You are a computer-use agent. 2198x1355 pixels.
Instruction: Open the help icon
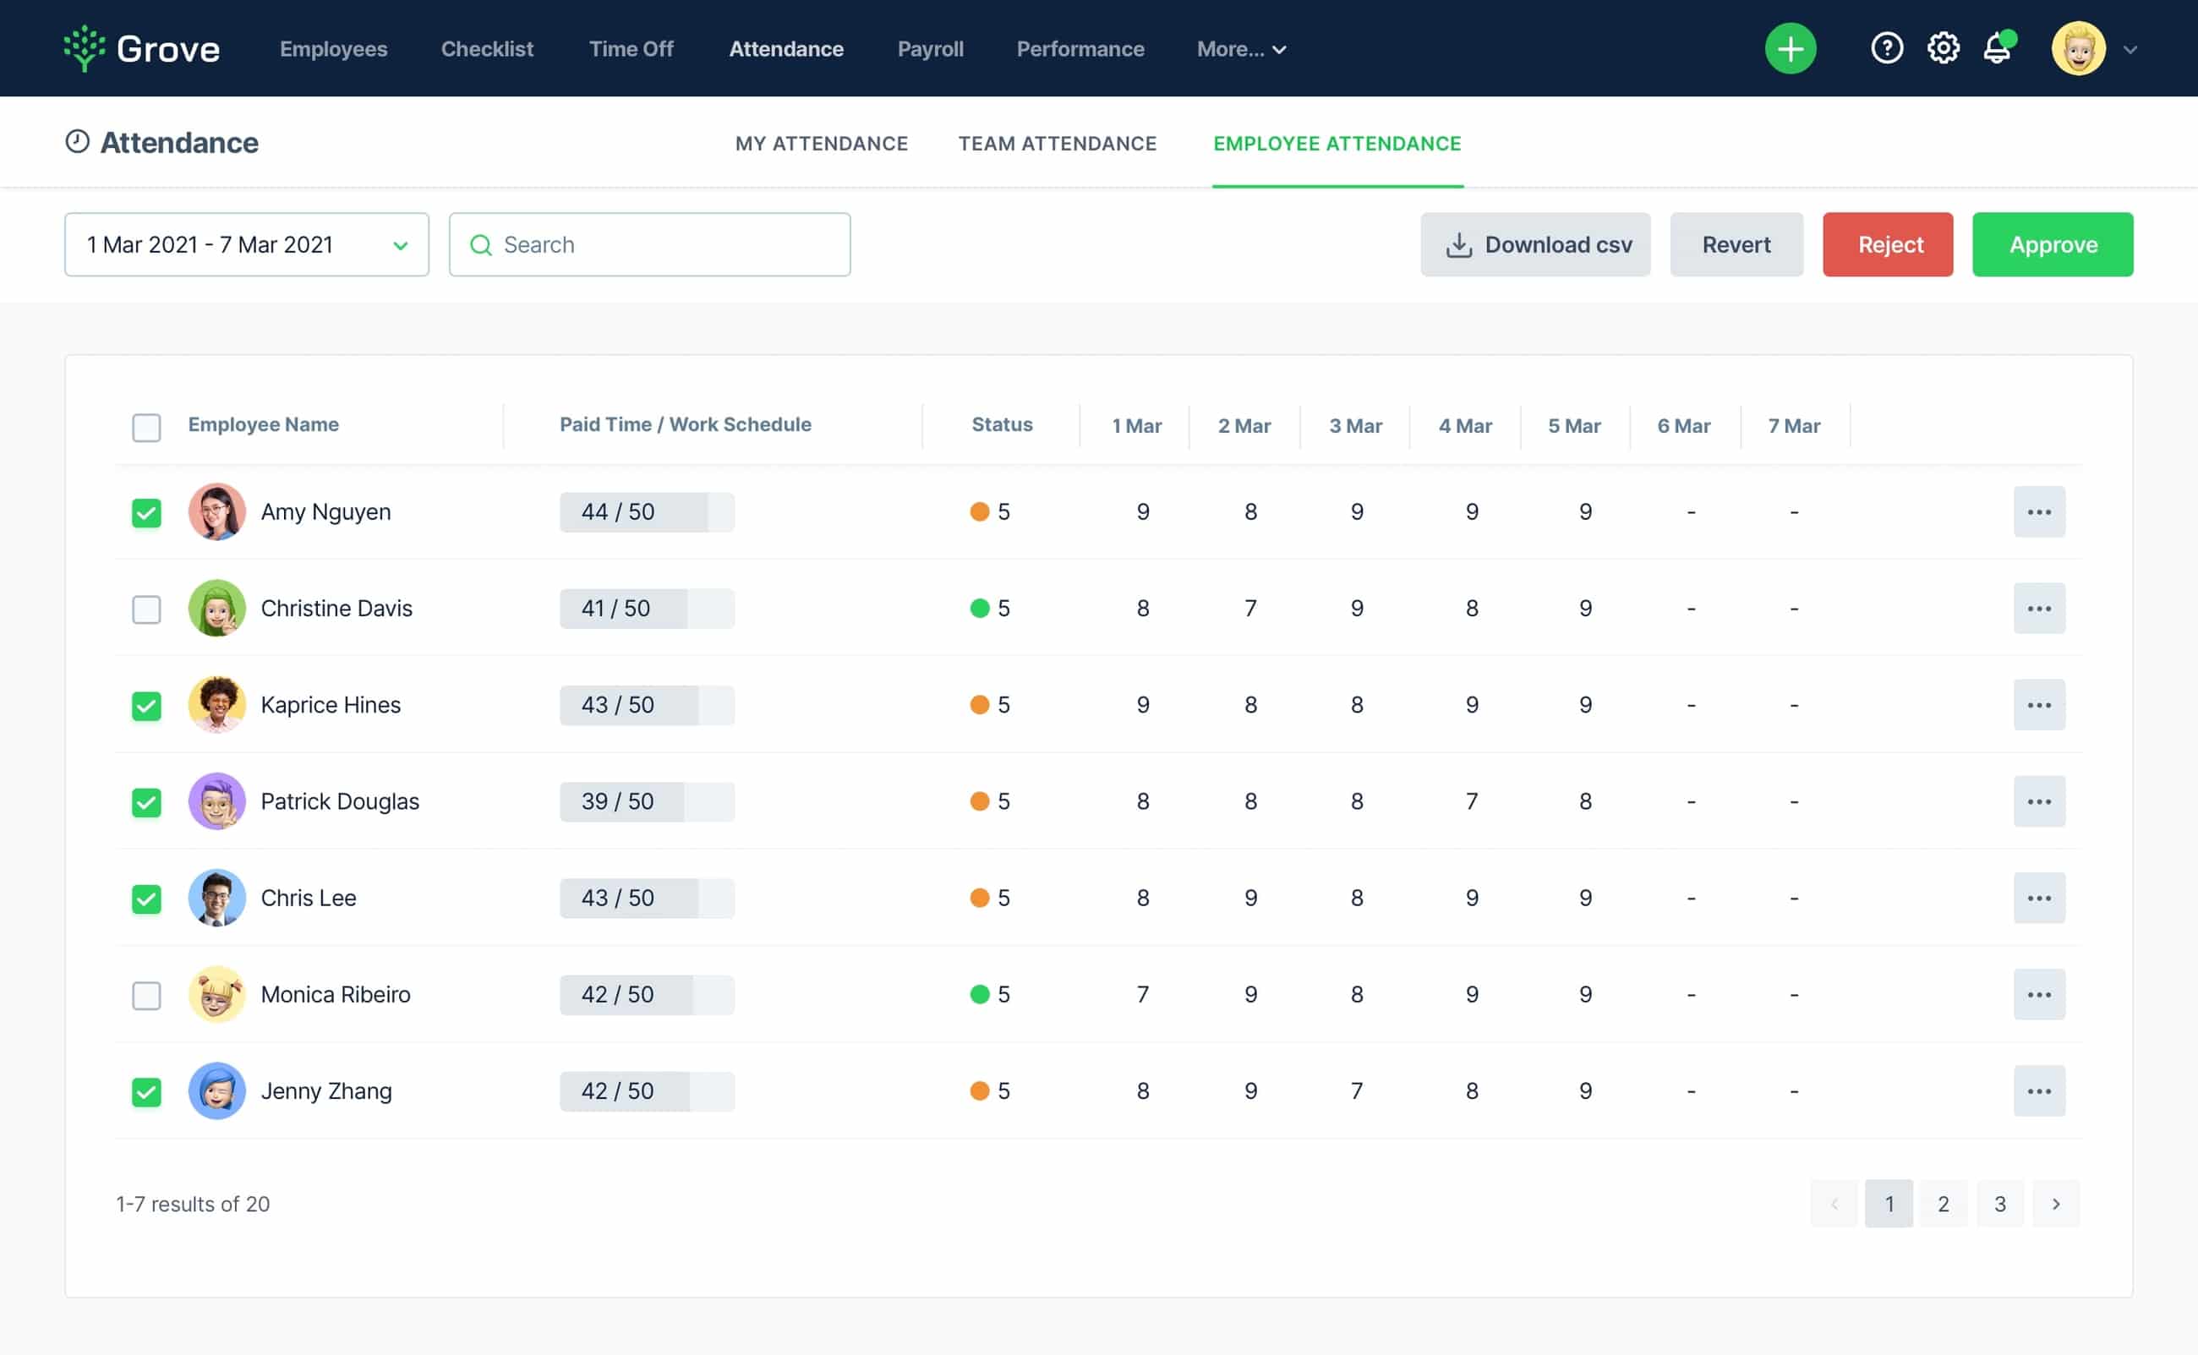[1886, 47]
